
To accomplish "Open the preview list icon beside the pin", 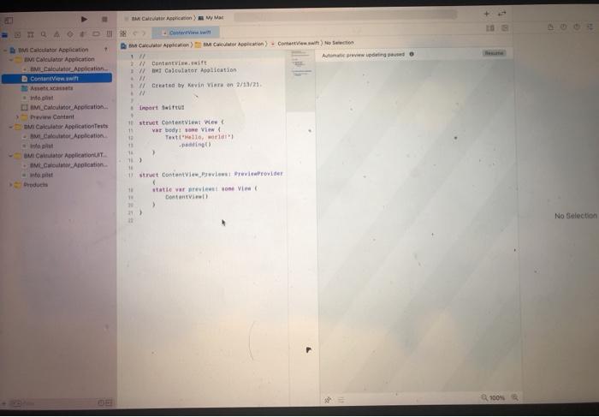I will tap(341, 400).
